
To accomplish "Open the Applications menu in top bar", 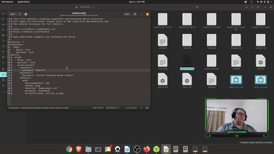I will (x=24, y=2).
